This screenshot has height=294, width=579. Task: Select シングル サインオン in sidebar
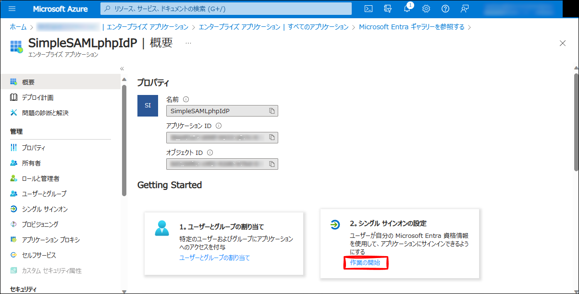[45, 209]
